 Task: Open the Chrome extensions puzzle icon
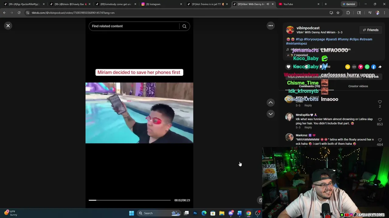pos(348,13)
